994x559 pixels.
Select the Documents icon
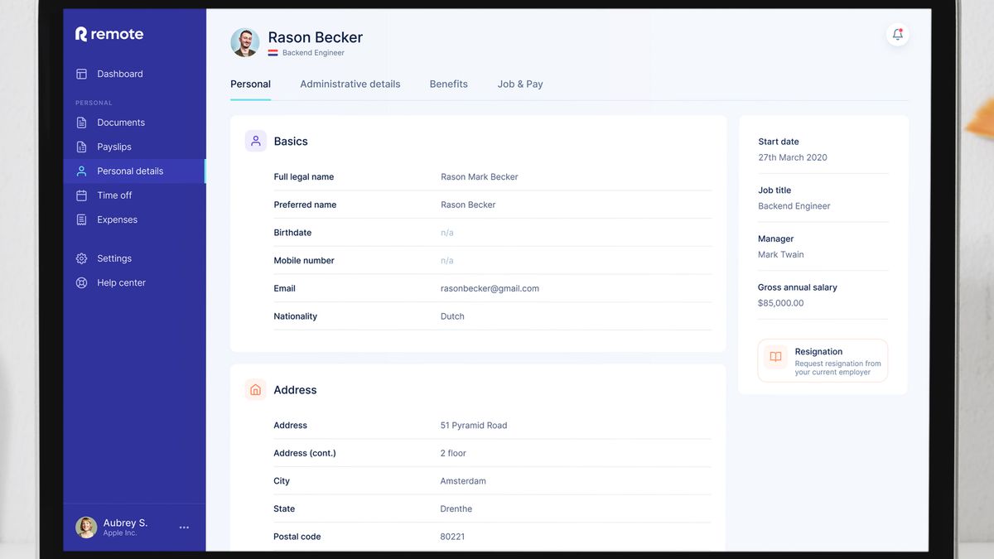click(x=81, y=122)
